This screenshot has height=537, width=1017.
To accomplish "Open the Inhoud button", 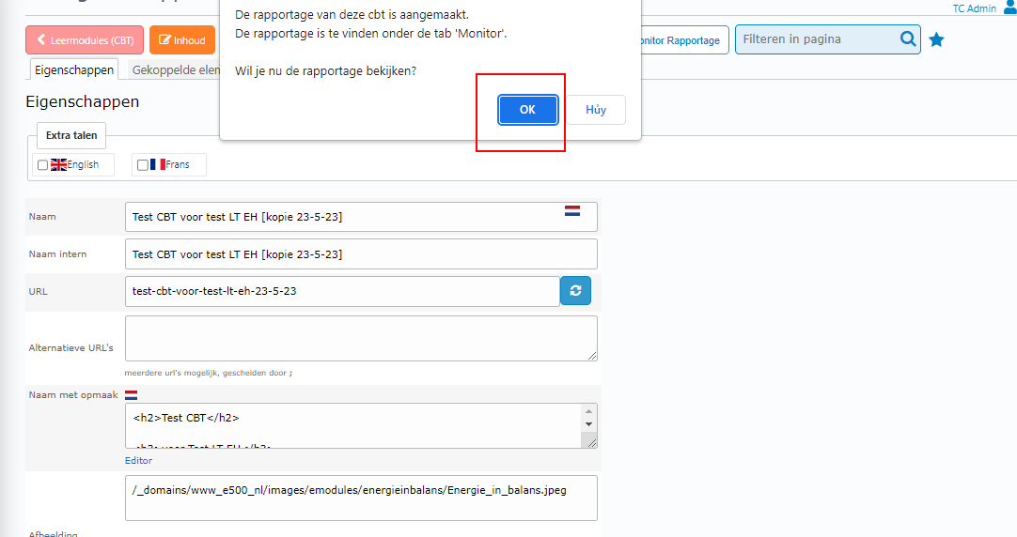I will click(182, 40).
